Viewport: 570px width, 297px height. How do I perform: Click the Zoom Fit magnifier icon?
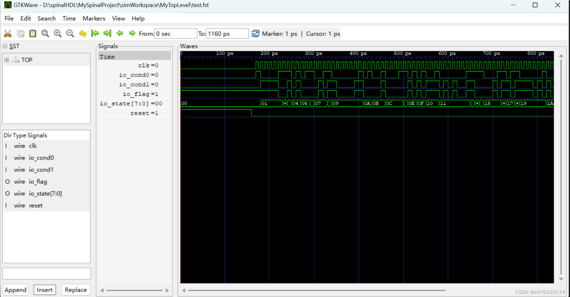click(x=45, y=33)
